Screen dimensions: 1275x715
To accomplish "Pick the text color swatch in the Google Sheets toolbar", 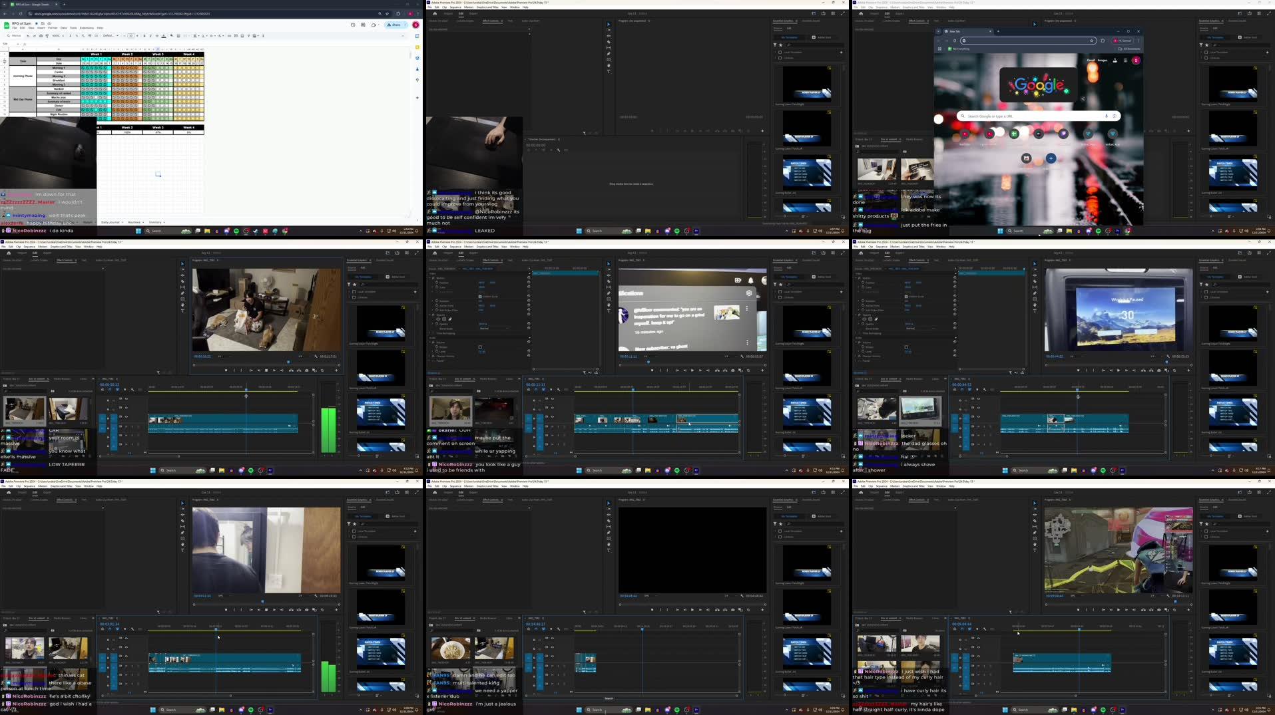I will (x=164, y=36).
